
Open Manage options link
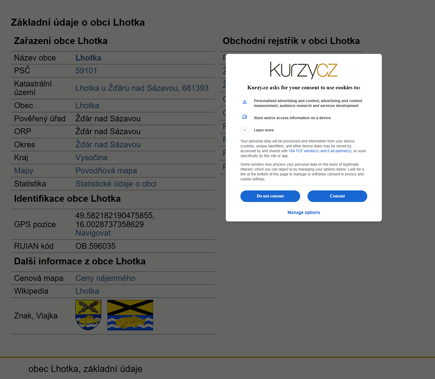[x=304, y=212]
